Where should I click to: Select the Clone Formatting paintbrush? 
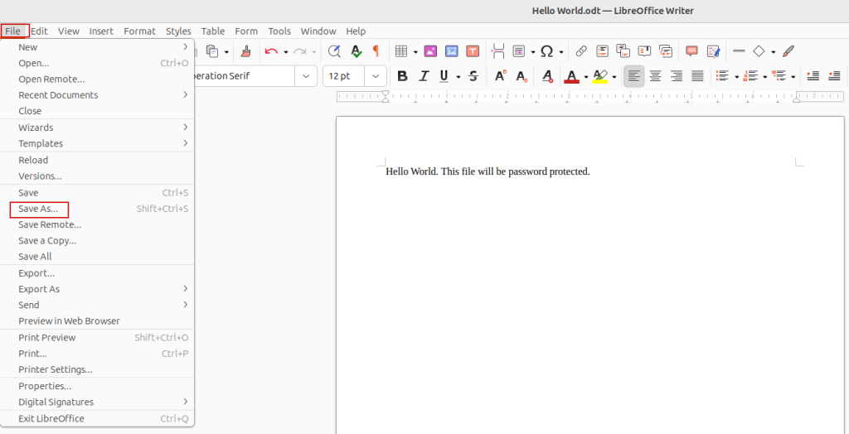(x=245, y=51)
